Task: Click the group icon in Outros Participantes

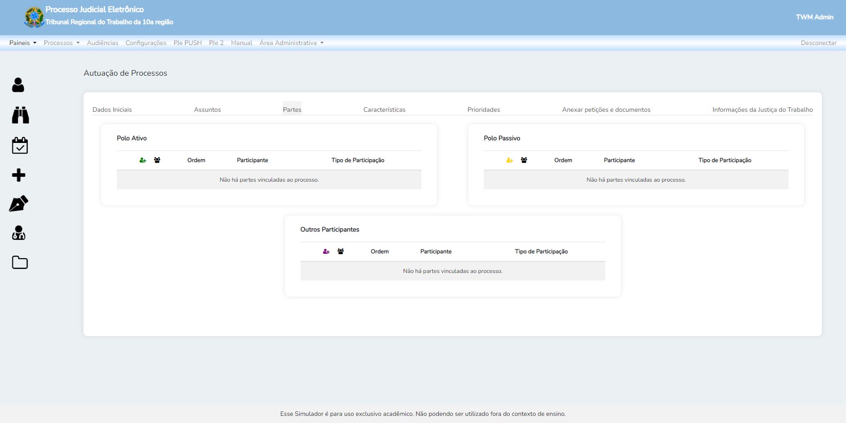Action: click(341, 251)
